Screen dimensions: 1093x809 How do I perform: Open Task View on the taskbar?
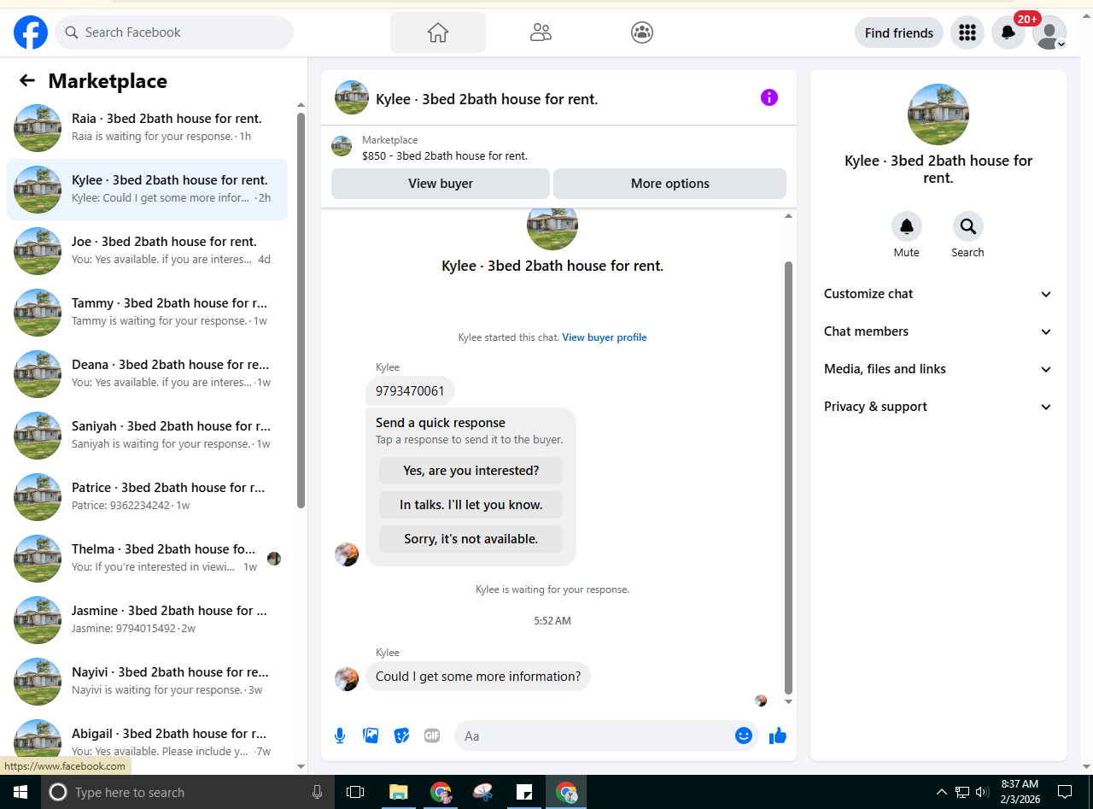pyautogui.click(x=355, y=792)
